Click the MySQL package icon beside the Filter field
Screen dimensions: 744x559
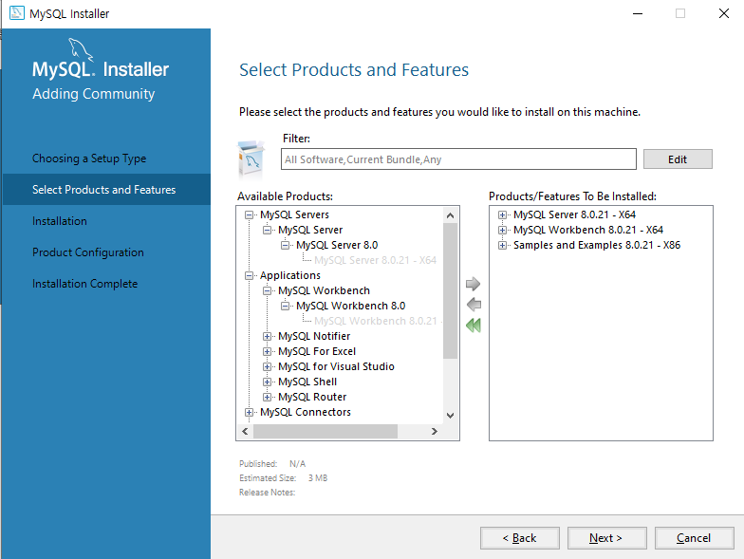tap(251, 159)
